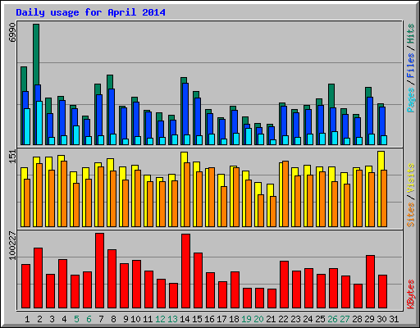Click the 6990 hits axis value

(x=12, y=33)
